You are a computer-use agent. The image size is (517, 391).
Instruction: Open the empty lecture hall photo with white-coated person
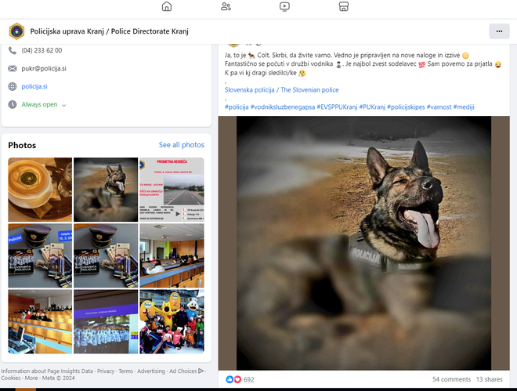pyautogui.click(x=172, y=255)
